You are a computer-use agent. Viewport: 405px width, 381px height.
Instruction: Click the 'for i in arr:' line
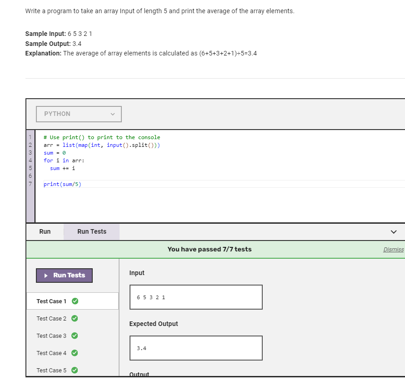64,160
